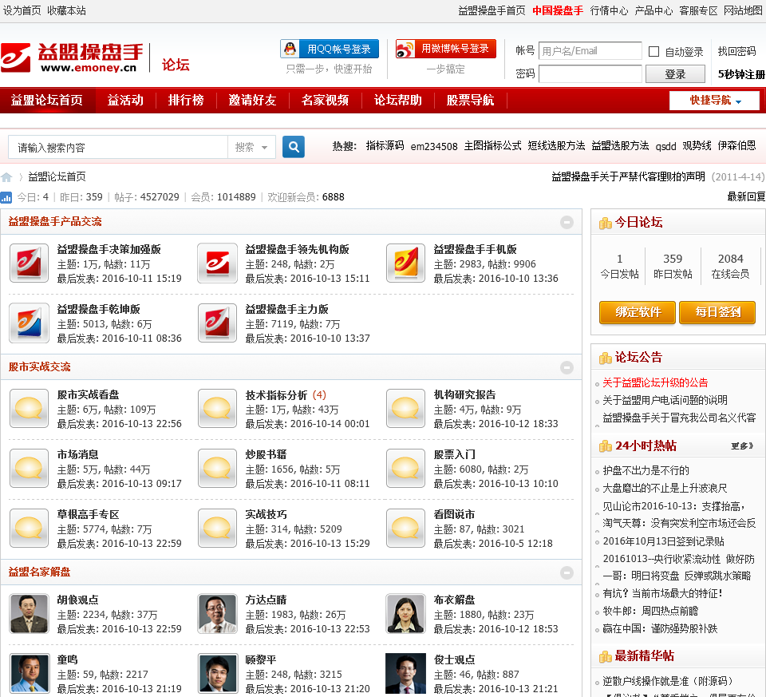This screenshot has height=697, width=766.
Task: Click the forum statistics bar-chart icon
Action: 6,197
